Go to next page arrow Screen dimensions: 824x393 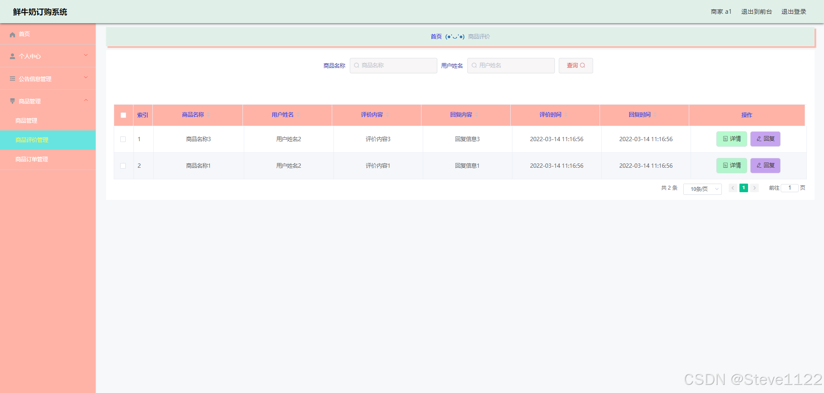coord(754,188)
